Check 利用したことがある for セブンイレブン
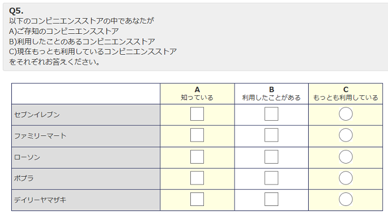The image size is (388, 215). (271, 114)
